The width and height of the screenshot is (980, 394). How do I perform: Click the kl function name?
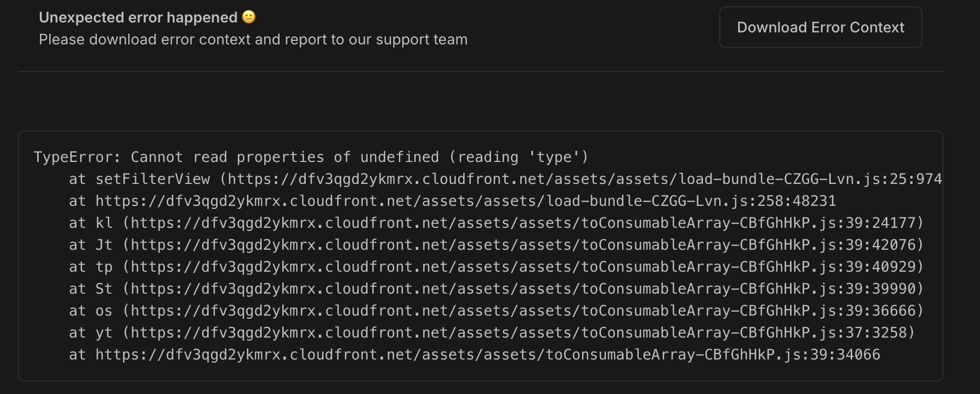pyautogui.click(x=104, y=223)
